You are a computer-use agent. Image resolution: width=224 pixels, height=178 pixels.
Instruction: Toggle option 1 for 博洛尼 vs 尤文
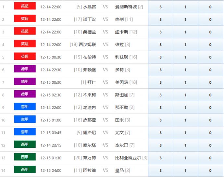click(x=185, y=133)
